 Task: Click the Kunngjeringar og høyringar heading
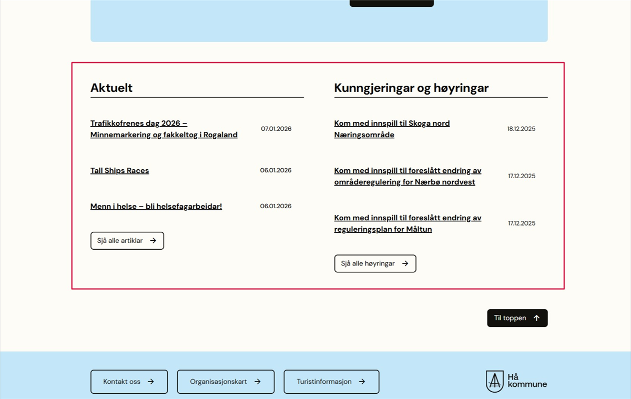[x=411, y=88]
